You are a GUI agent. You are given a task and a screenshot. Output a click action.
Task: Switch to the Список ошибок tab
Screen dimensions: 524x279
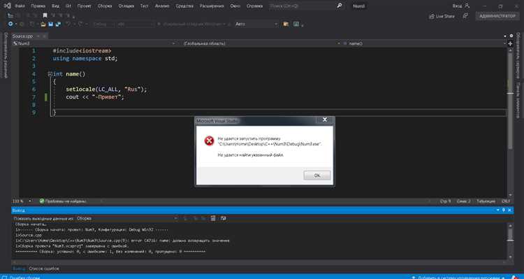pyautogui.click(x=44, y=269)
